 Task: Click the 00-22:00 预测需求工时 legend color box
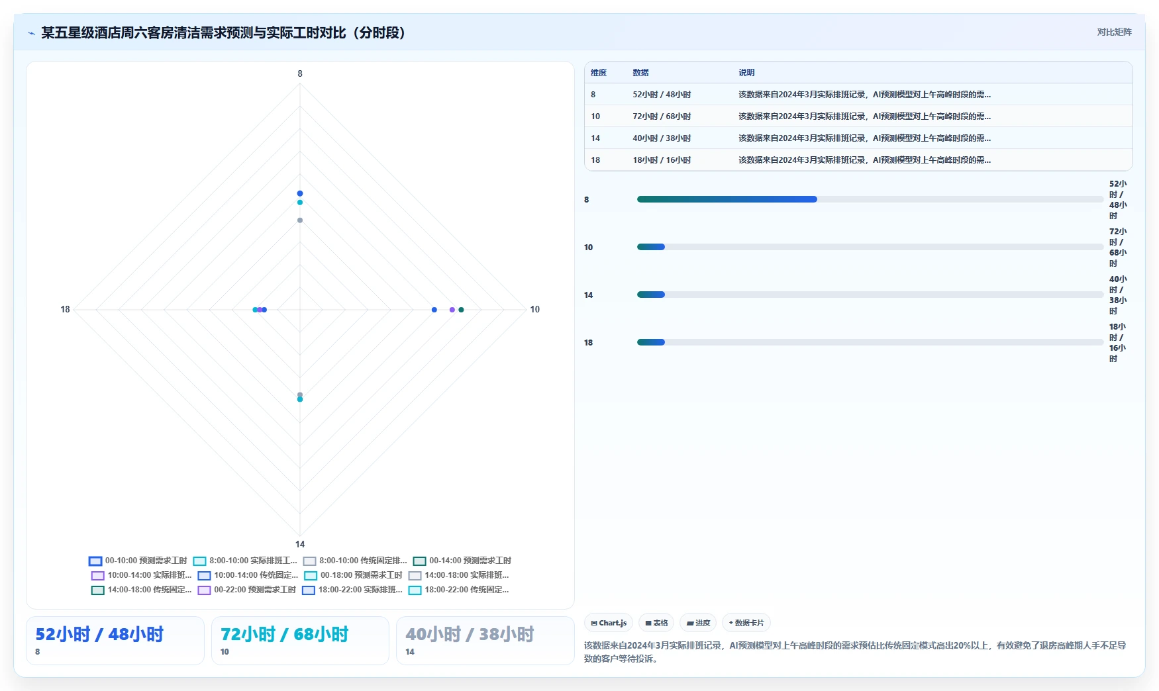pos(204,590)
